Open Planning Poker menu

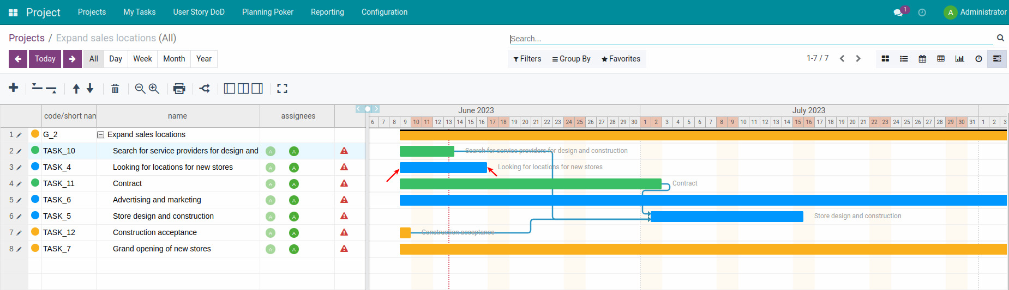click(x=268, y=12)
